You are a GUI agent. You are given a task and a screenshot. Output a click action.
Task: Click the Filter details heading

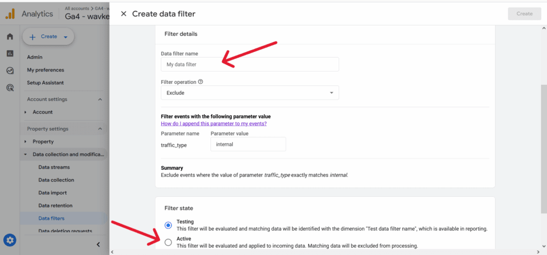181,34
